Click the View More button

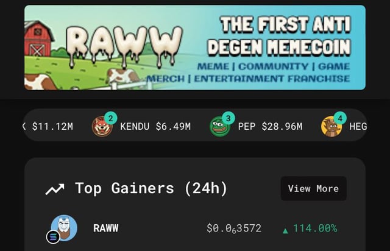click(x=313, y=189)
